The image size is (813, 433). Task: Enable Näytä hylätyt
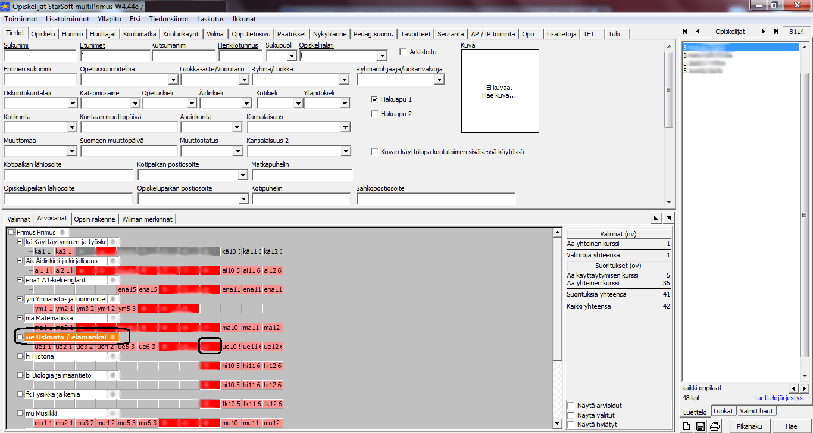point(571,425)
